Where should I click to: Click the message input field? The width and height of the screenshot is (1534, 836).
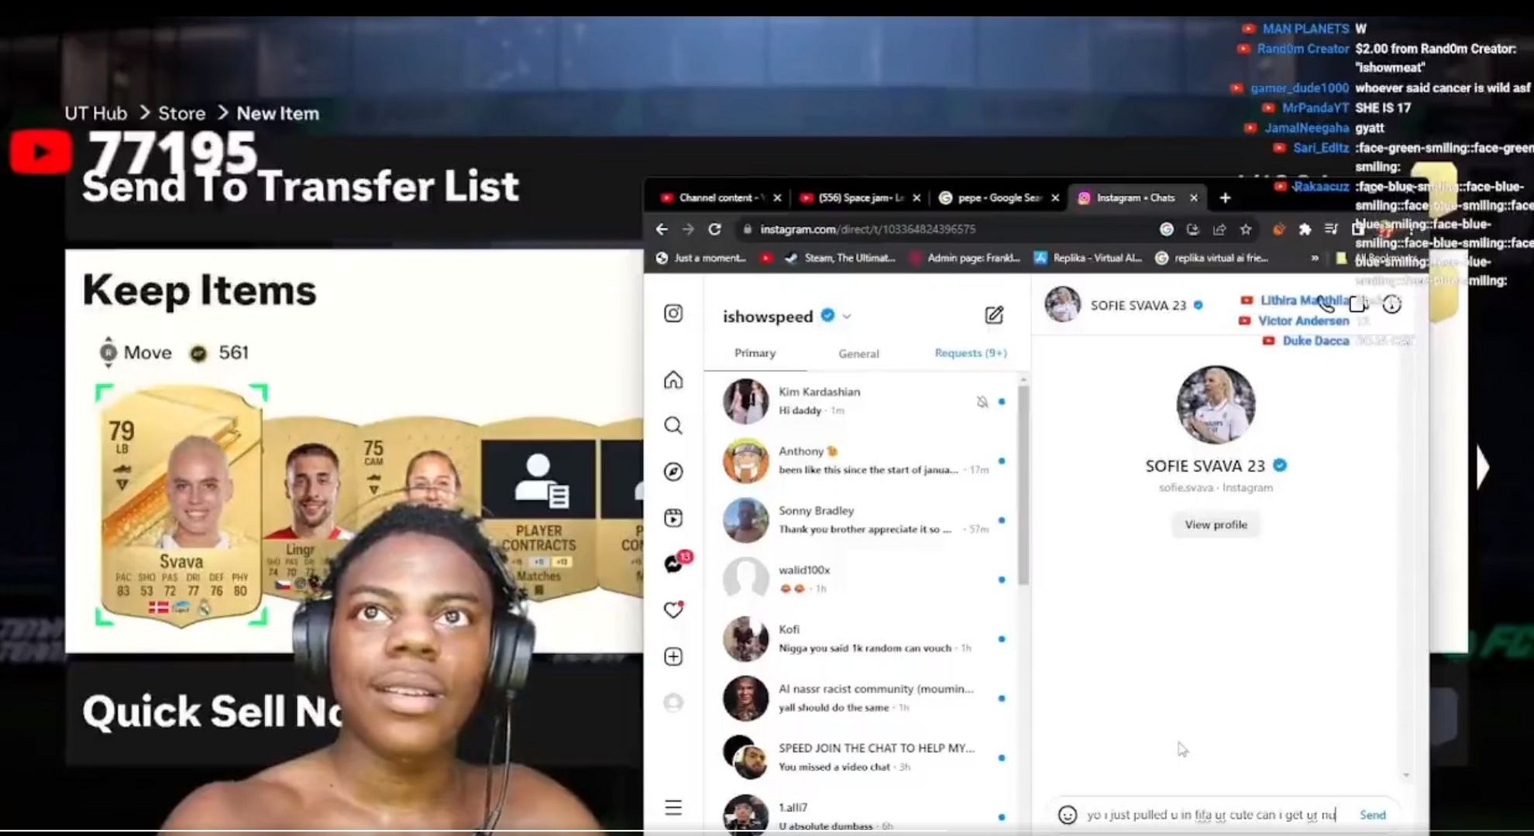point(1213,814)
